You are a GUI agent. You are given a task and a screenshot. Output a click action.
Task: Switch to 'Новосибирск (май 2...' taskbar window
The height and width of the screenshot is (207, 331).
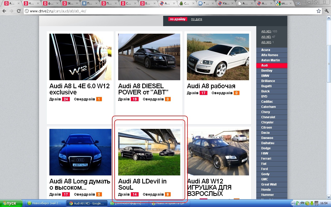(46, 203)
